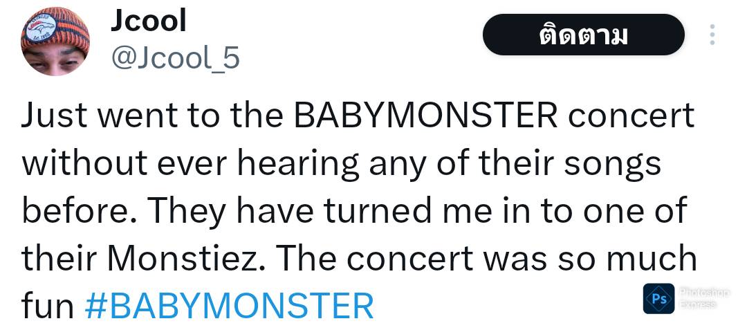Image resolution: width=747 pixels, height=330 pixels.
Task: Click the display name Jcool
Action: [x=148, y=21]
